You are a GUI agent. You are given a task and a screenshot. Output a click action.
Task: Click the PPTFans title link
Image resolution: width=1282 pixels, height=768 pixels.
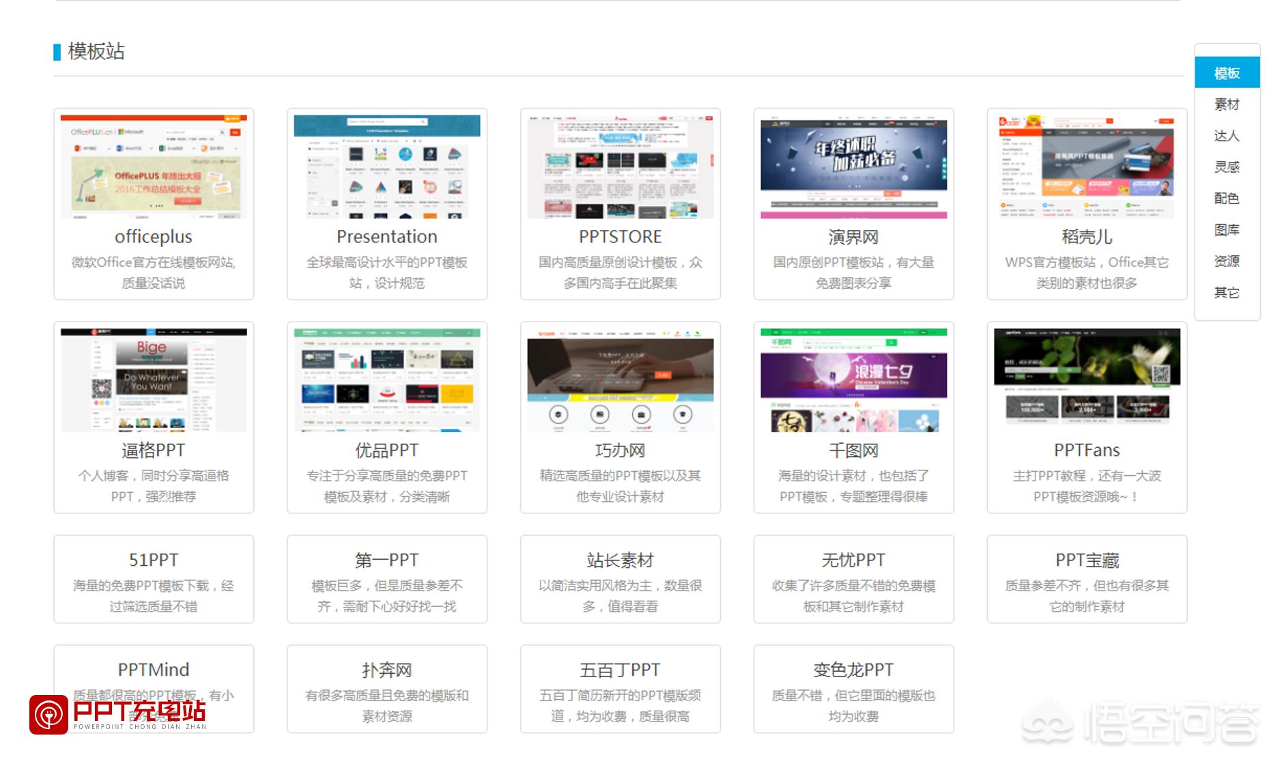coord(1087,451)
